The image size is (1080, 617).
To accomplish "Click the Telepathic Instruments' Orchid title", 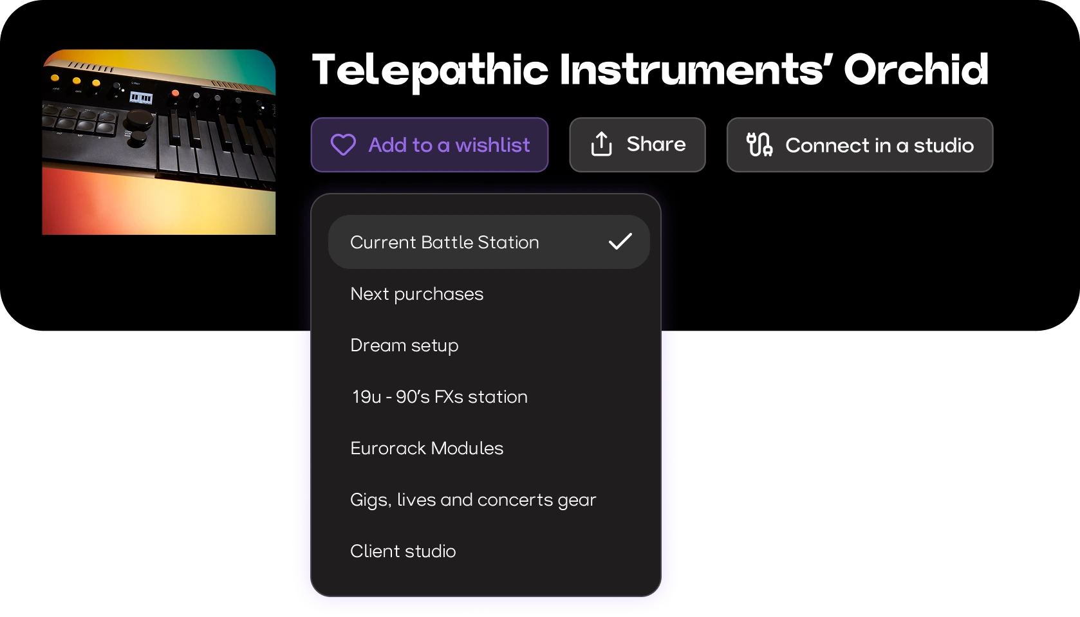I will point(650,69).
